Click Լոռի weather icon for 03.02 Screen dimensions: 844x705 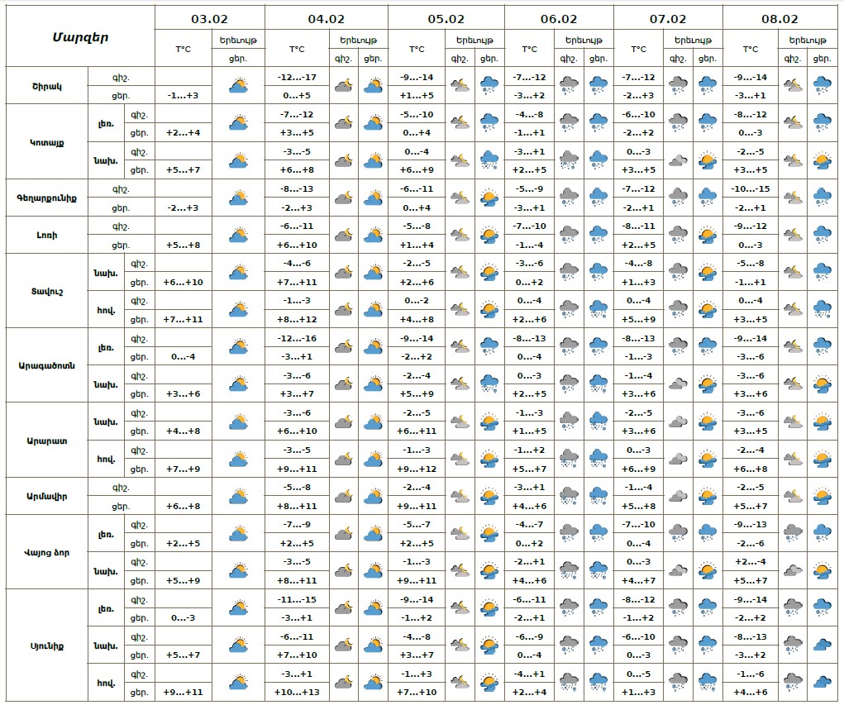pyautogui.click(x=238, y=235)
